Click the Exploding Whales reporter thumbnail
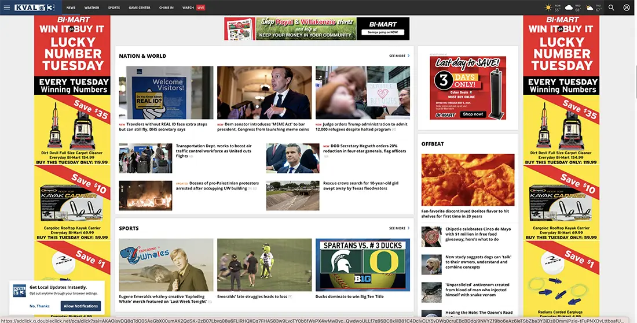The width and height of the screenshot is (637, 323). click(x=166, y=265)
